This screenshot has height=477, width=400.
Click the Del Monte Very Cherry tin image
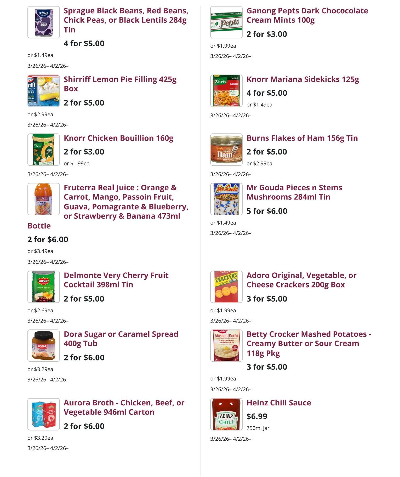click(x=44, y=287)
